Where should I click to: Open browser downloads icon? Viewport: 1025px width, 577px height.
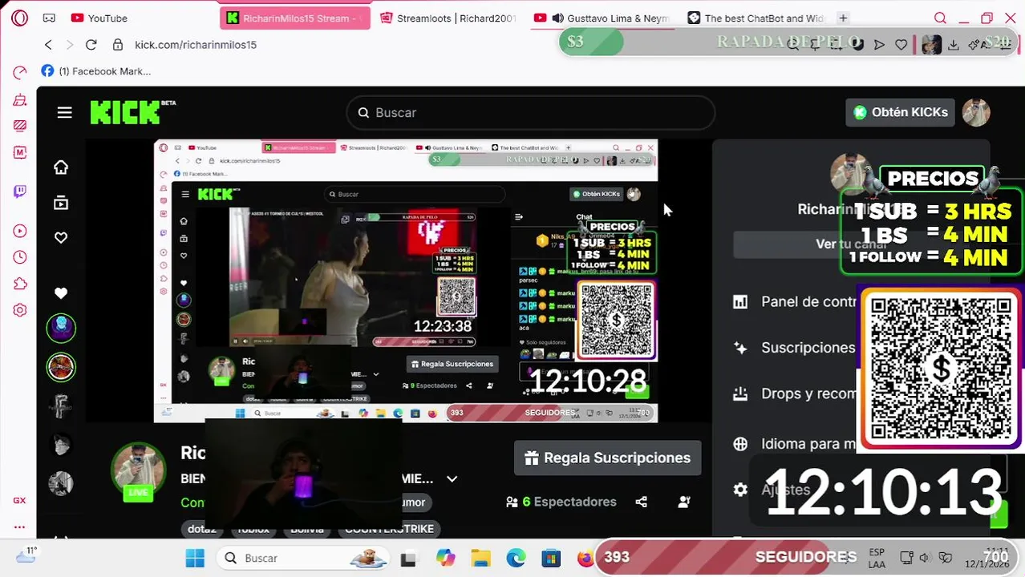(x=954, y=45)
